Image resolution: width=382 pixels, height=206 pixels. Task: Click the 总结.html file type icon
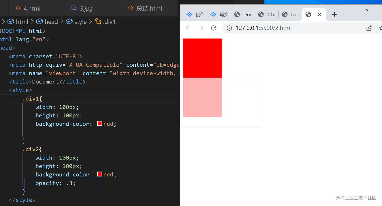(x=131, y=8)
